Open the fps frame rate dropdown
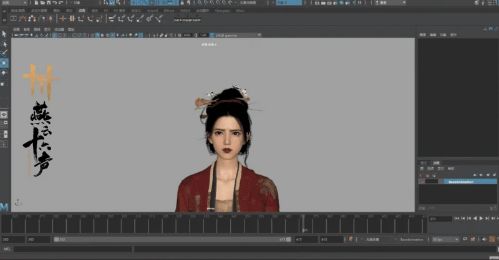Screen dimensions: 499x260 pos(445,239)
